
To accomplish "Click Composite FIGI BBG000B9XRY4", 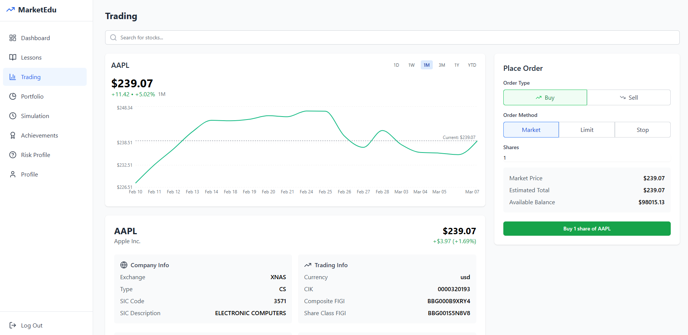I will click(x=449, y=301).
